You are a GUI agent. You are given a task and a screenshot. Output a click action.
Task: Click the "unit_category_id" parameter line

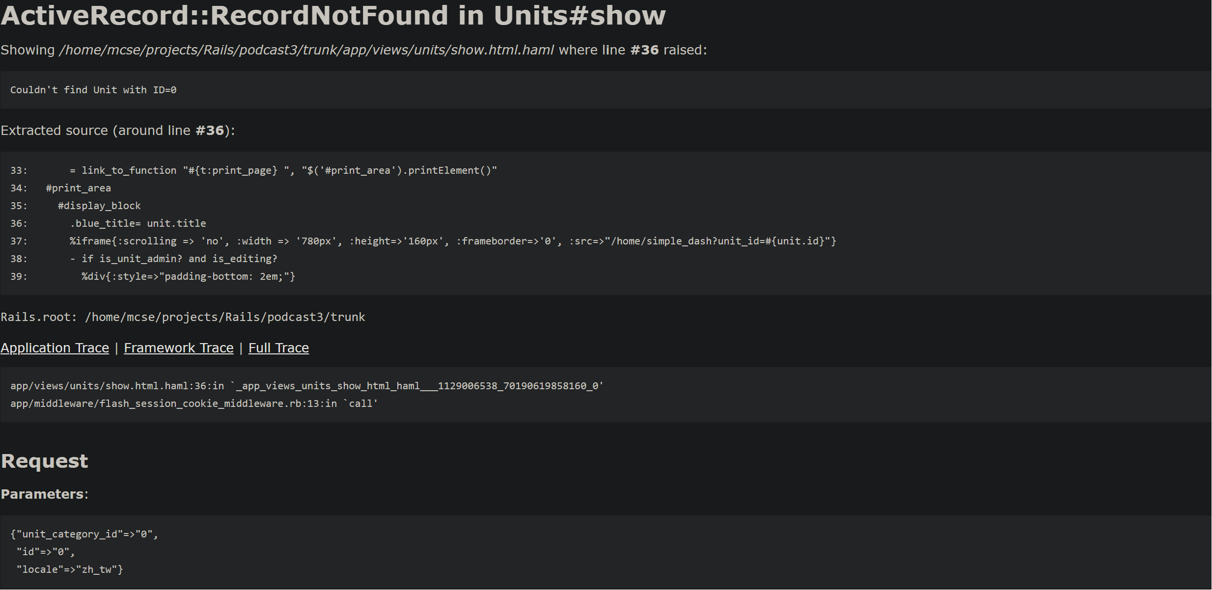tap(84, 534)
